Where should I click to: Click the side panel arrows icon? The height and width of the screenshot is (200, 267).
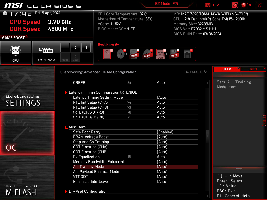[264, 121]
